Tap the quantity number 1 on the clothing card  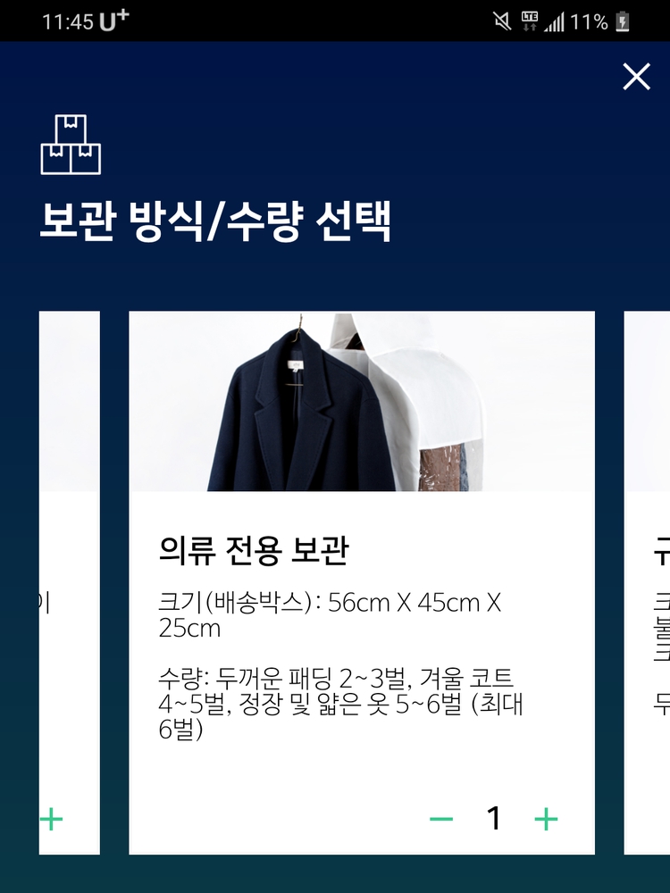click(493, 818)
